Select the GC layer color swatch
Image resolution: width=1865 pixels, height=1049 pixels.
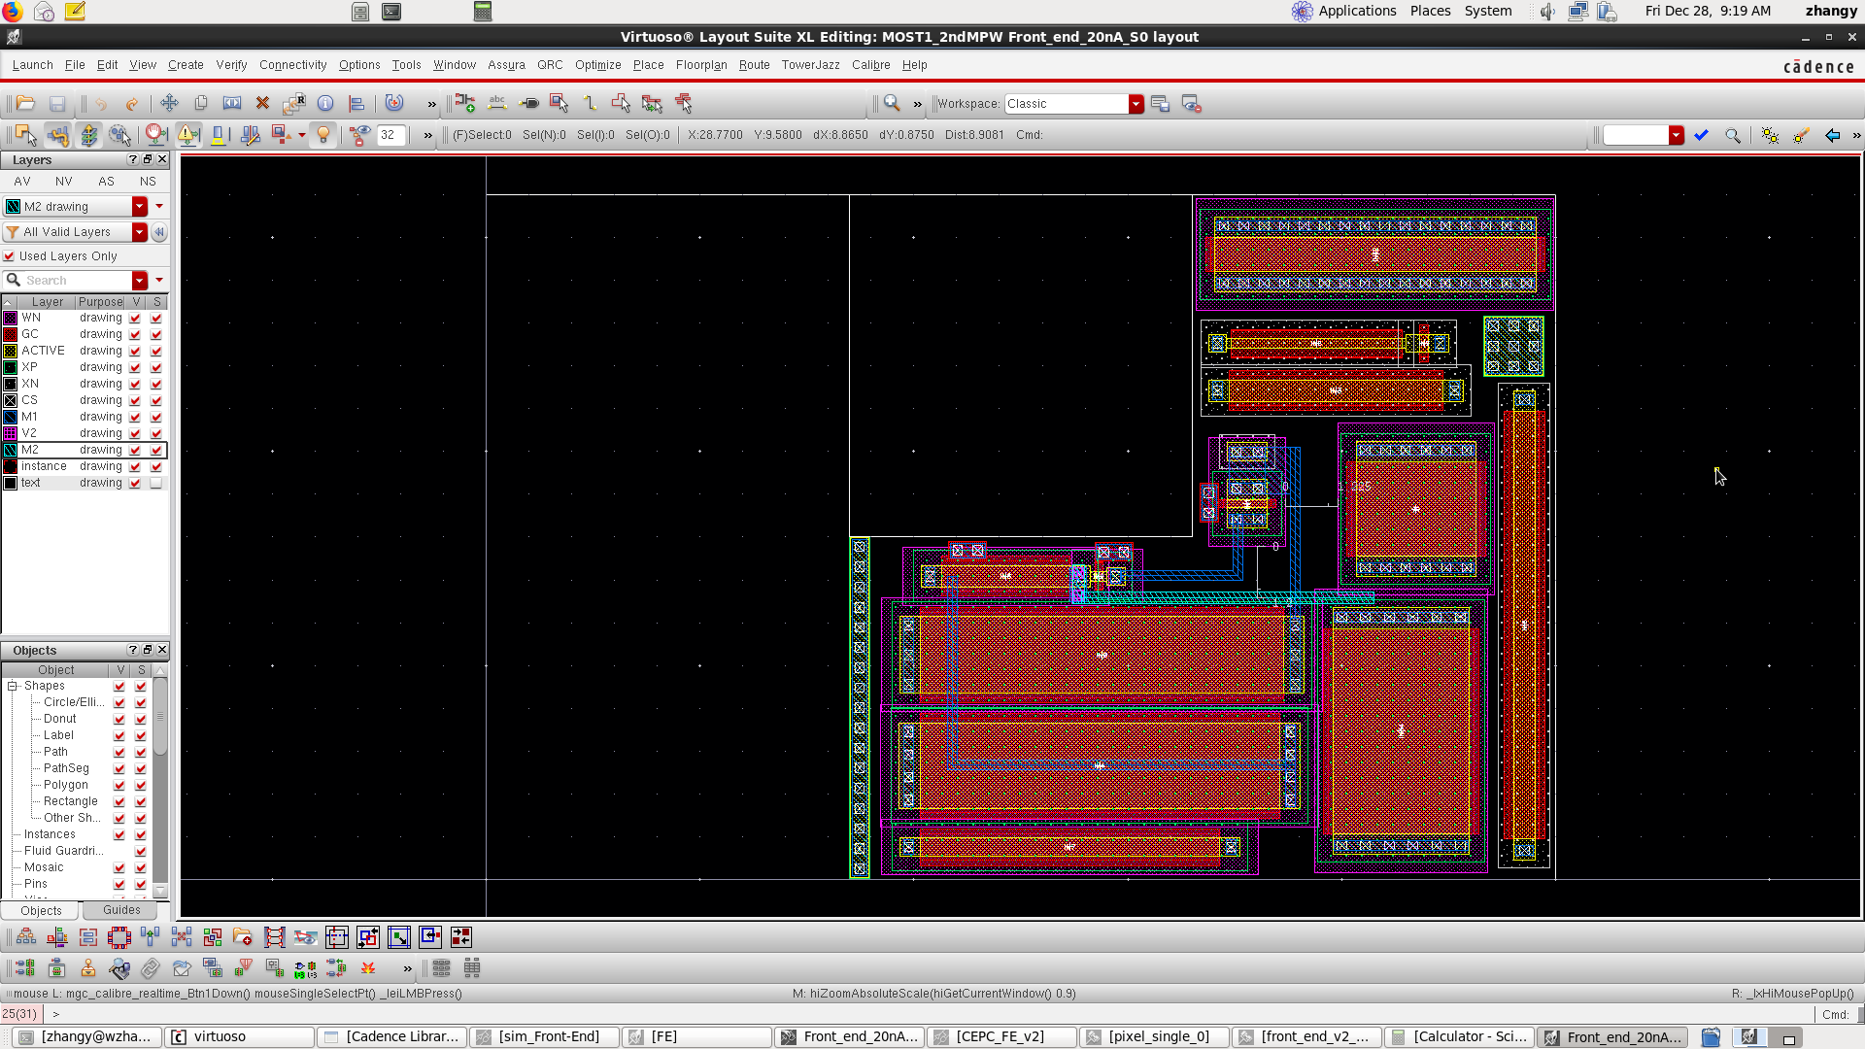click(x=11, y=334)
